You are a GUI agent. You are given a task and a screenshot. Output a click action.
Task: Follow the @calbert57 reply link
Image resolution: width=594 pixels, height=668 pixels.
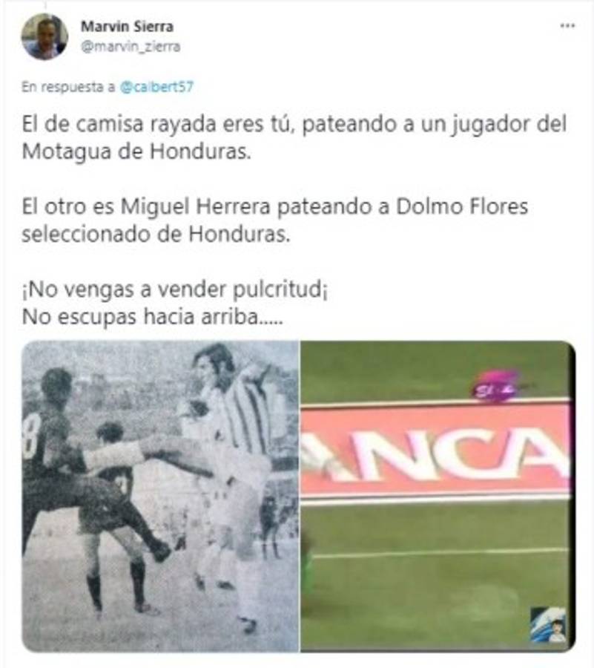click(x=156, y=87)
